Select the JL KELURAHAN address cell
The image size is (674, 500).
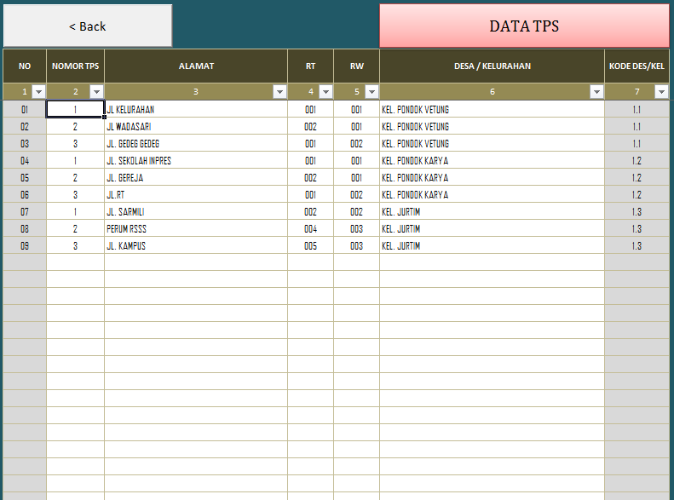point(196,110)
